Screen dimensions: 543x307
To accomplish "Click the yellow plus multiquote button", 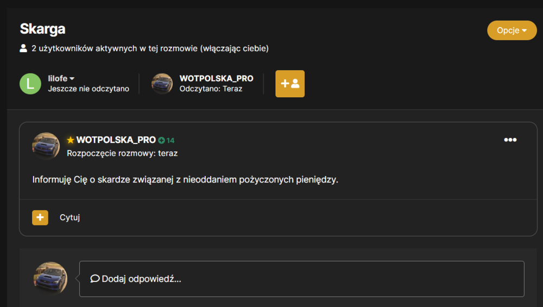I will coord(40,217).
